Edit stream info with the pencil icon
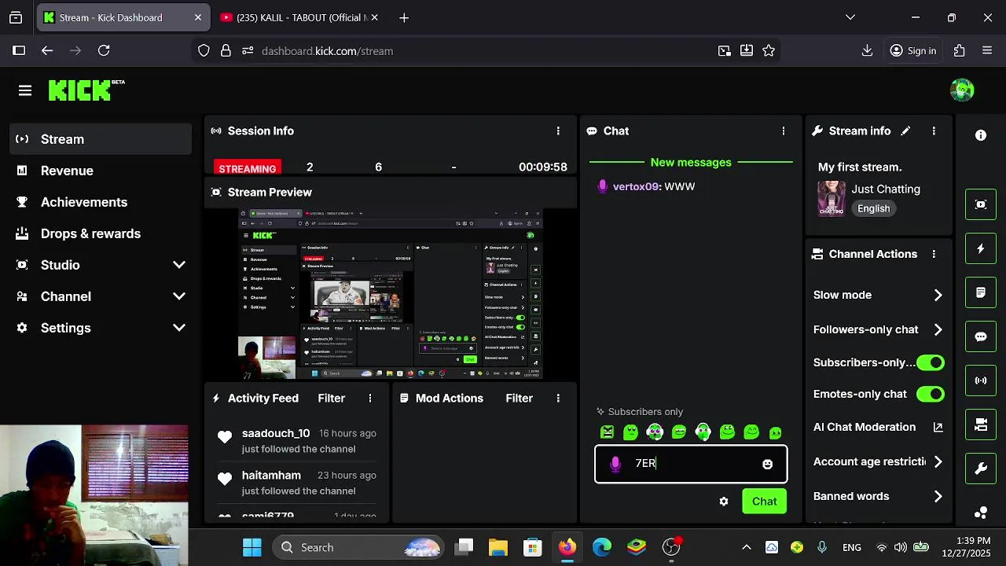 pyautogui.click(x=905, y=130)
